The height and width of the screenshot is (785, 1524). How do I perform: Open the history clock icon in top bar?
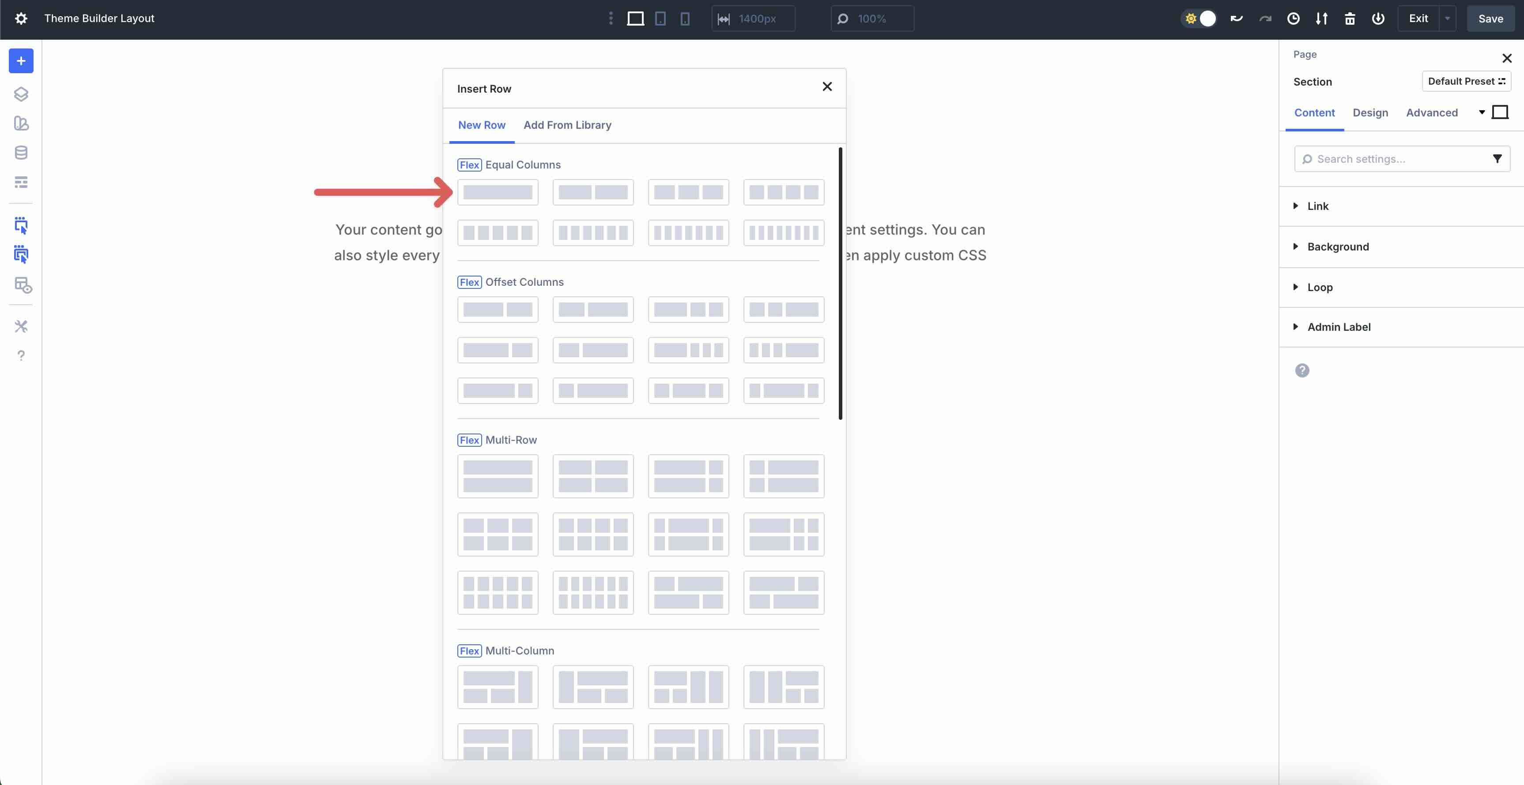[x=1293, y=19]
